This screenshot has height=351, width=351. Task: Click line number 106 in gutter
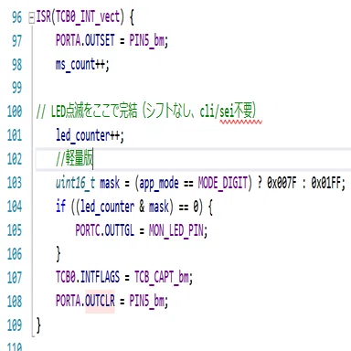tap(15, 254)
